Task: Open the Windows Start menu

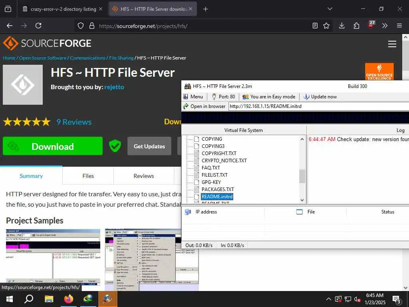Action: [10, 299]
